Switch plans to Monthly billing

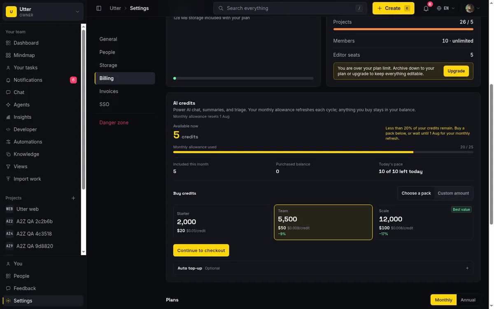[443, 300]
